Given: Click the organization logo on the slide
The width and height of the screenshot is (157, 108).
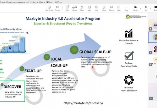Looking at the screenshot, I should tap(136, 16).
